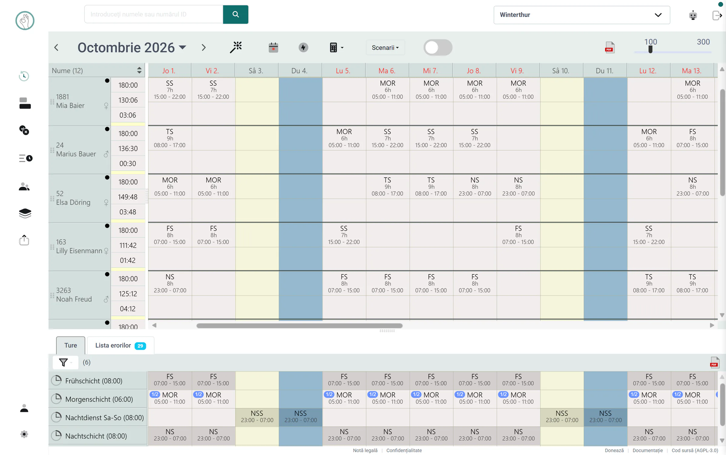This screenshot has width=726, height=455.
Task: Click the horizontal schedule scrollbar thumb
Action: pyautogui.click(x=299, y=326)
